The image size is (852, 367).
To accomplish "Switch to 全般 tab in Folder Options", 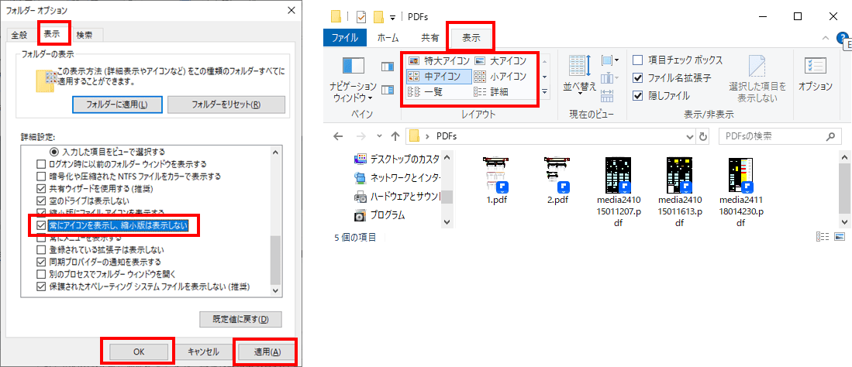I will click(x=19, y=36).
